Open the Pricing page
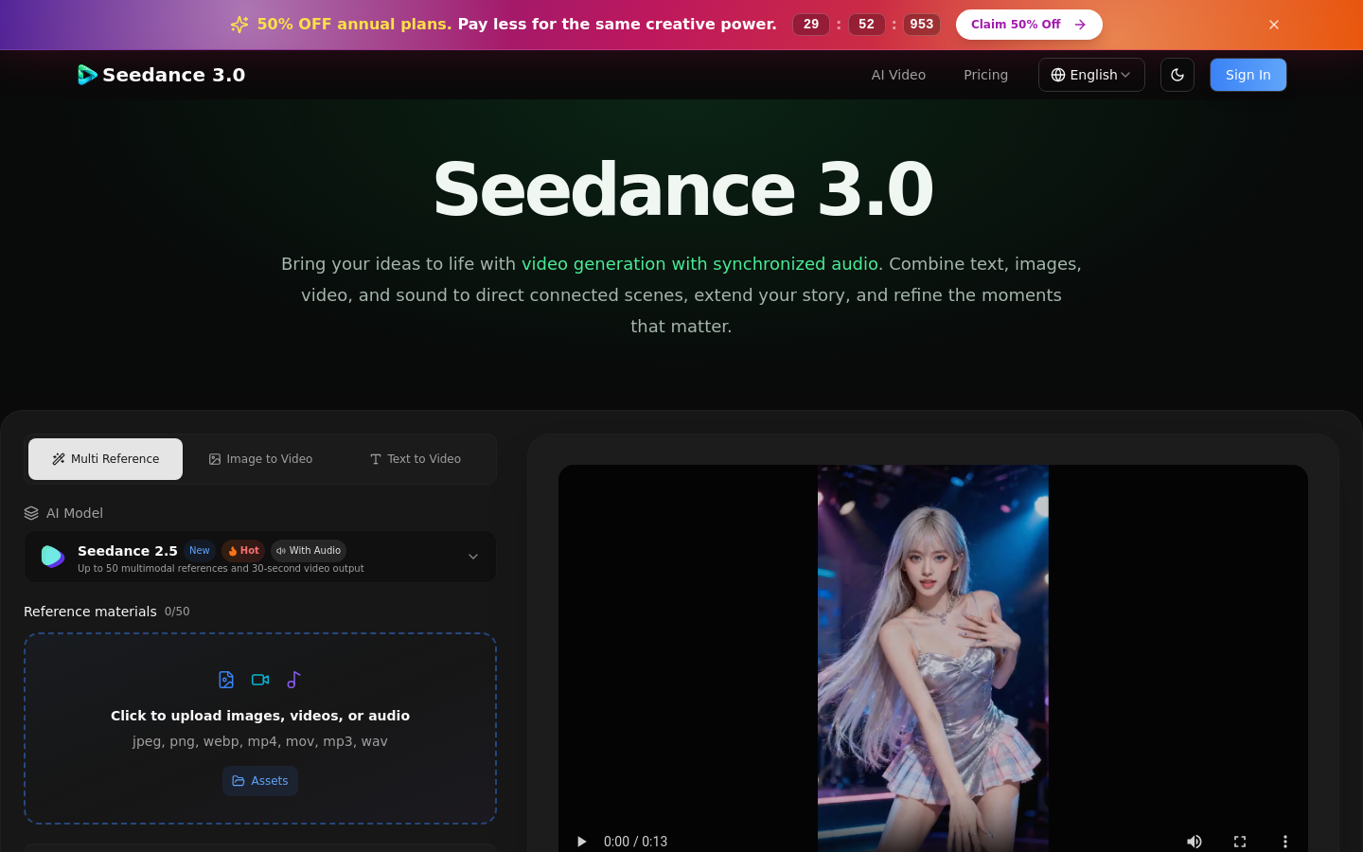Screen dimensions: 1363x852 point(985,75)
